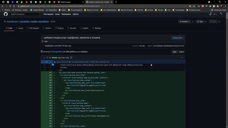Image resolution: width=228 pixels, height=128 pixels.
Task: Click the browser home button
Action: tap(14, 6)
